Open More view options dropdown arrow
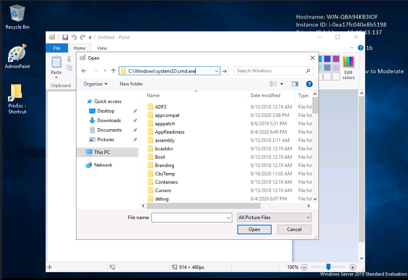408x280 pixels. pyautogui.click(x=282, y=84)
